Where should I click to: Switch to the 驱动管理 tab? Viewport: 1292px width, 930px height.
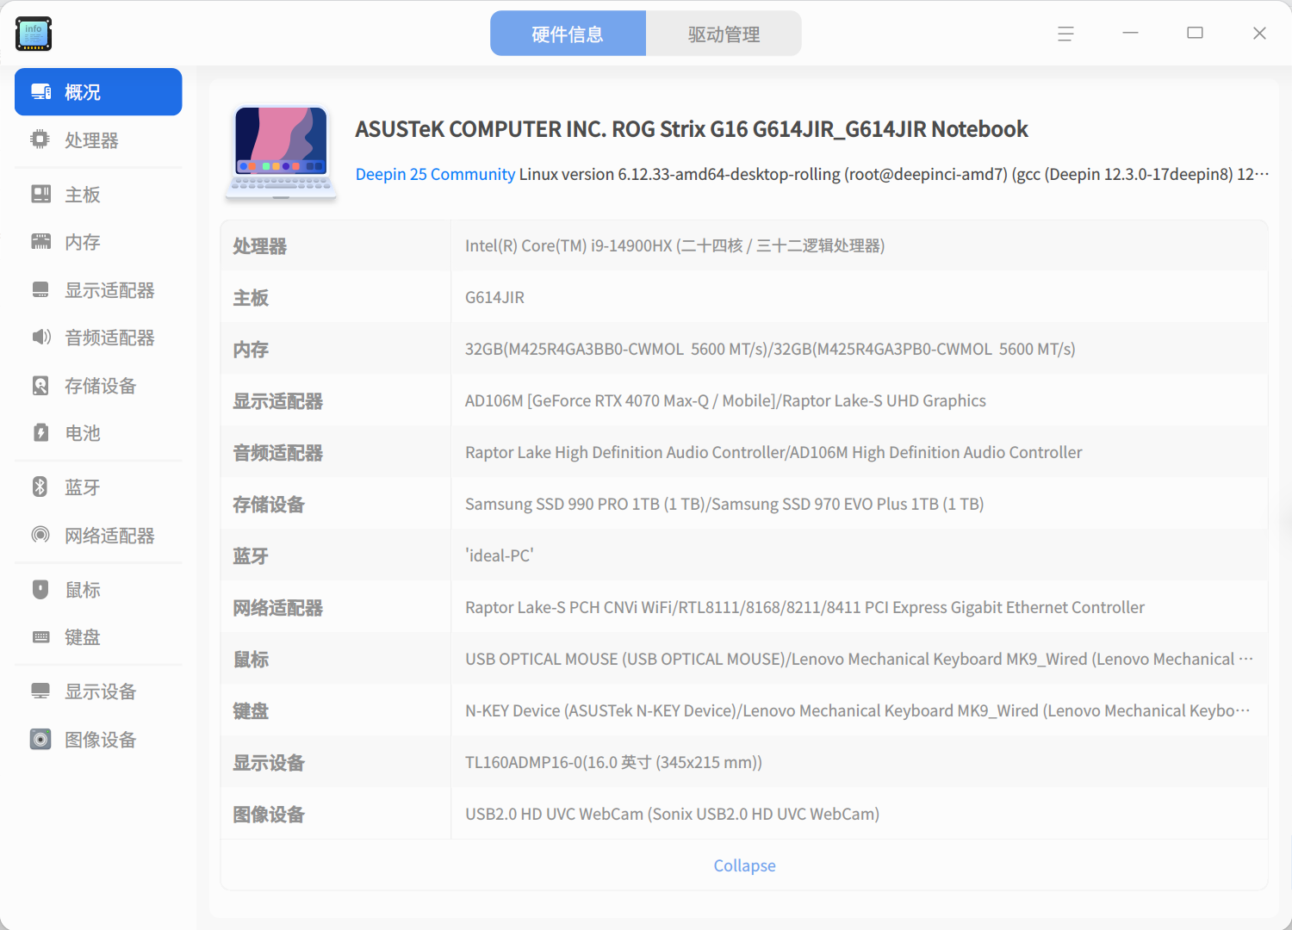[x=724, y=34]
